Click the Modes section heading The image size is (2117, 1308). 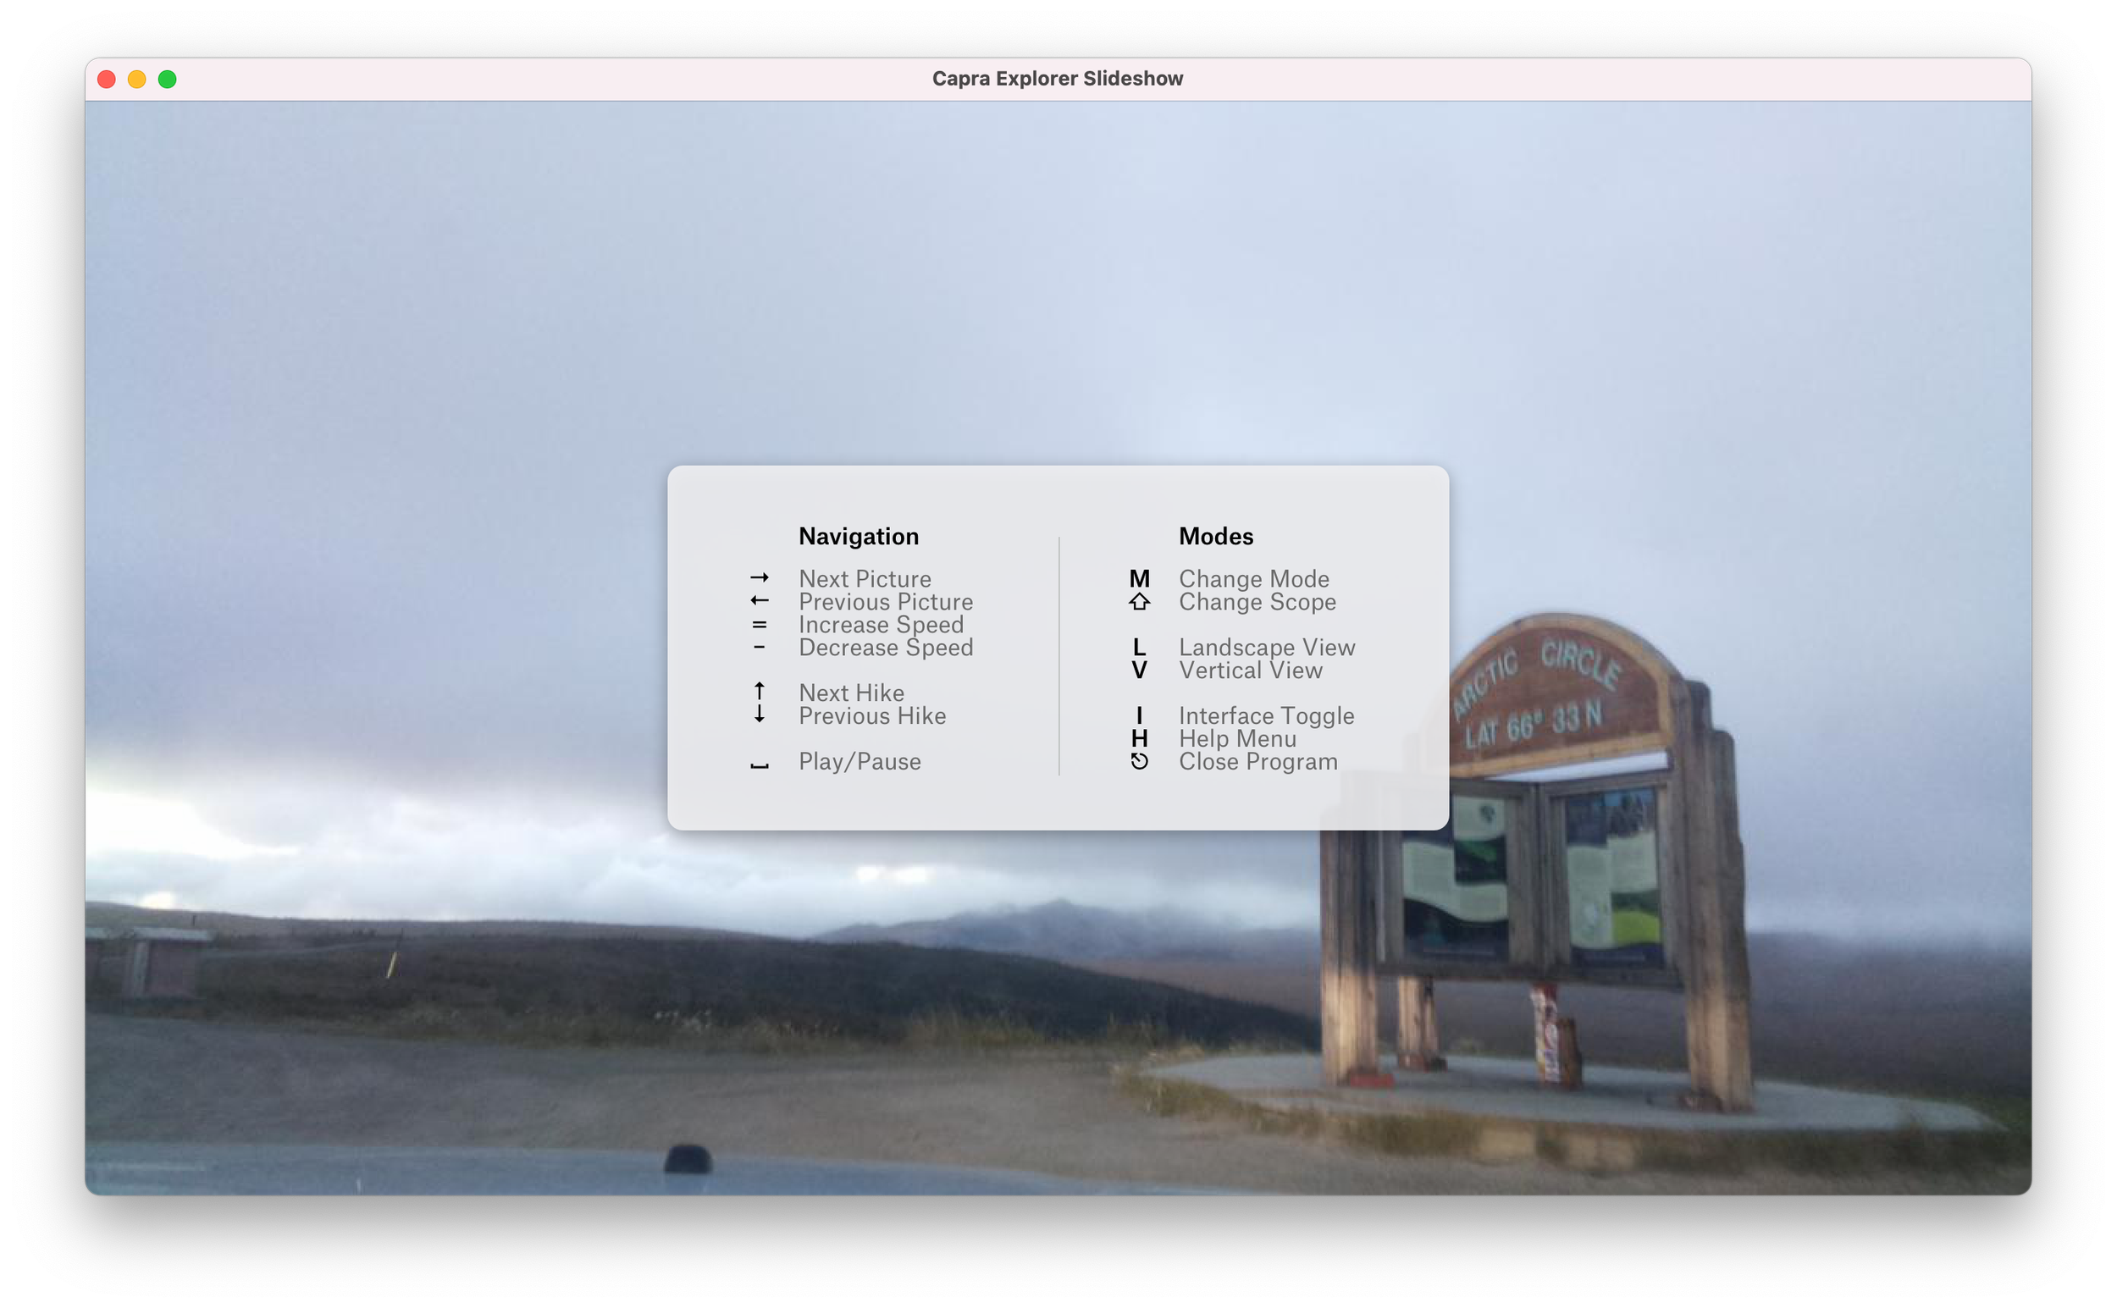[x=1214, y=537]
